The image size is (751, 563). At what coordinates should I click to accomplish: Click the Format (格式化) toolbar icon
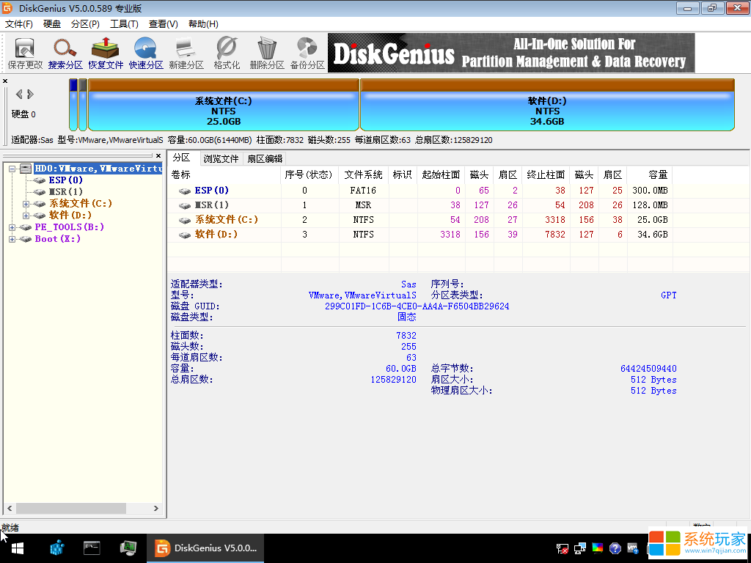click(227, 53)
